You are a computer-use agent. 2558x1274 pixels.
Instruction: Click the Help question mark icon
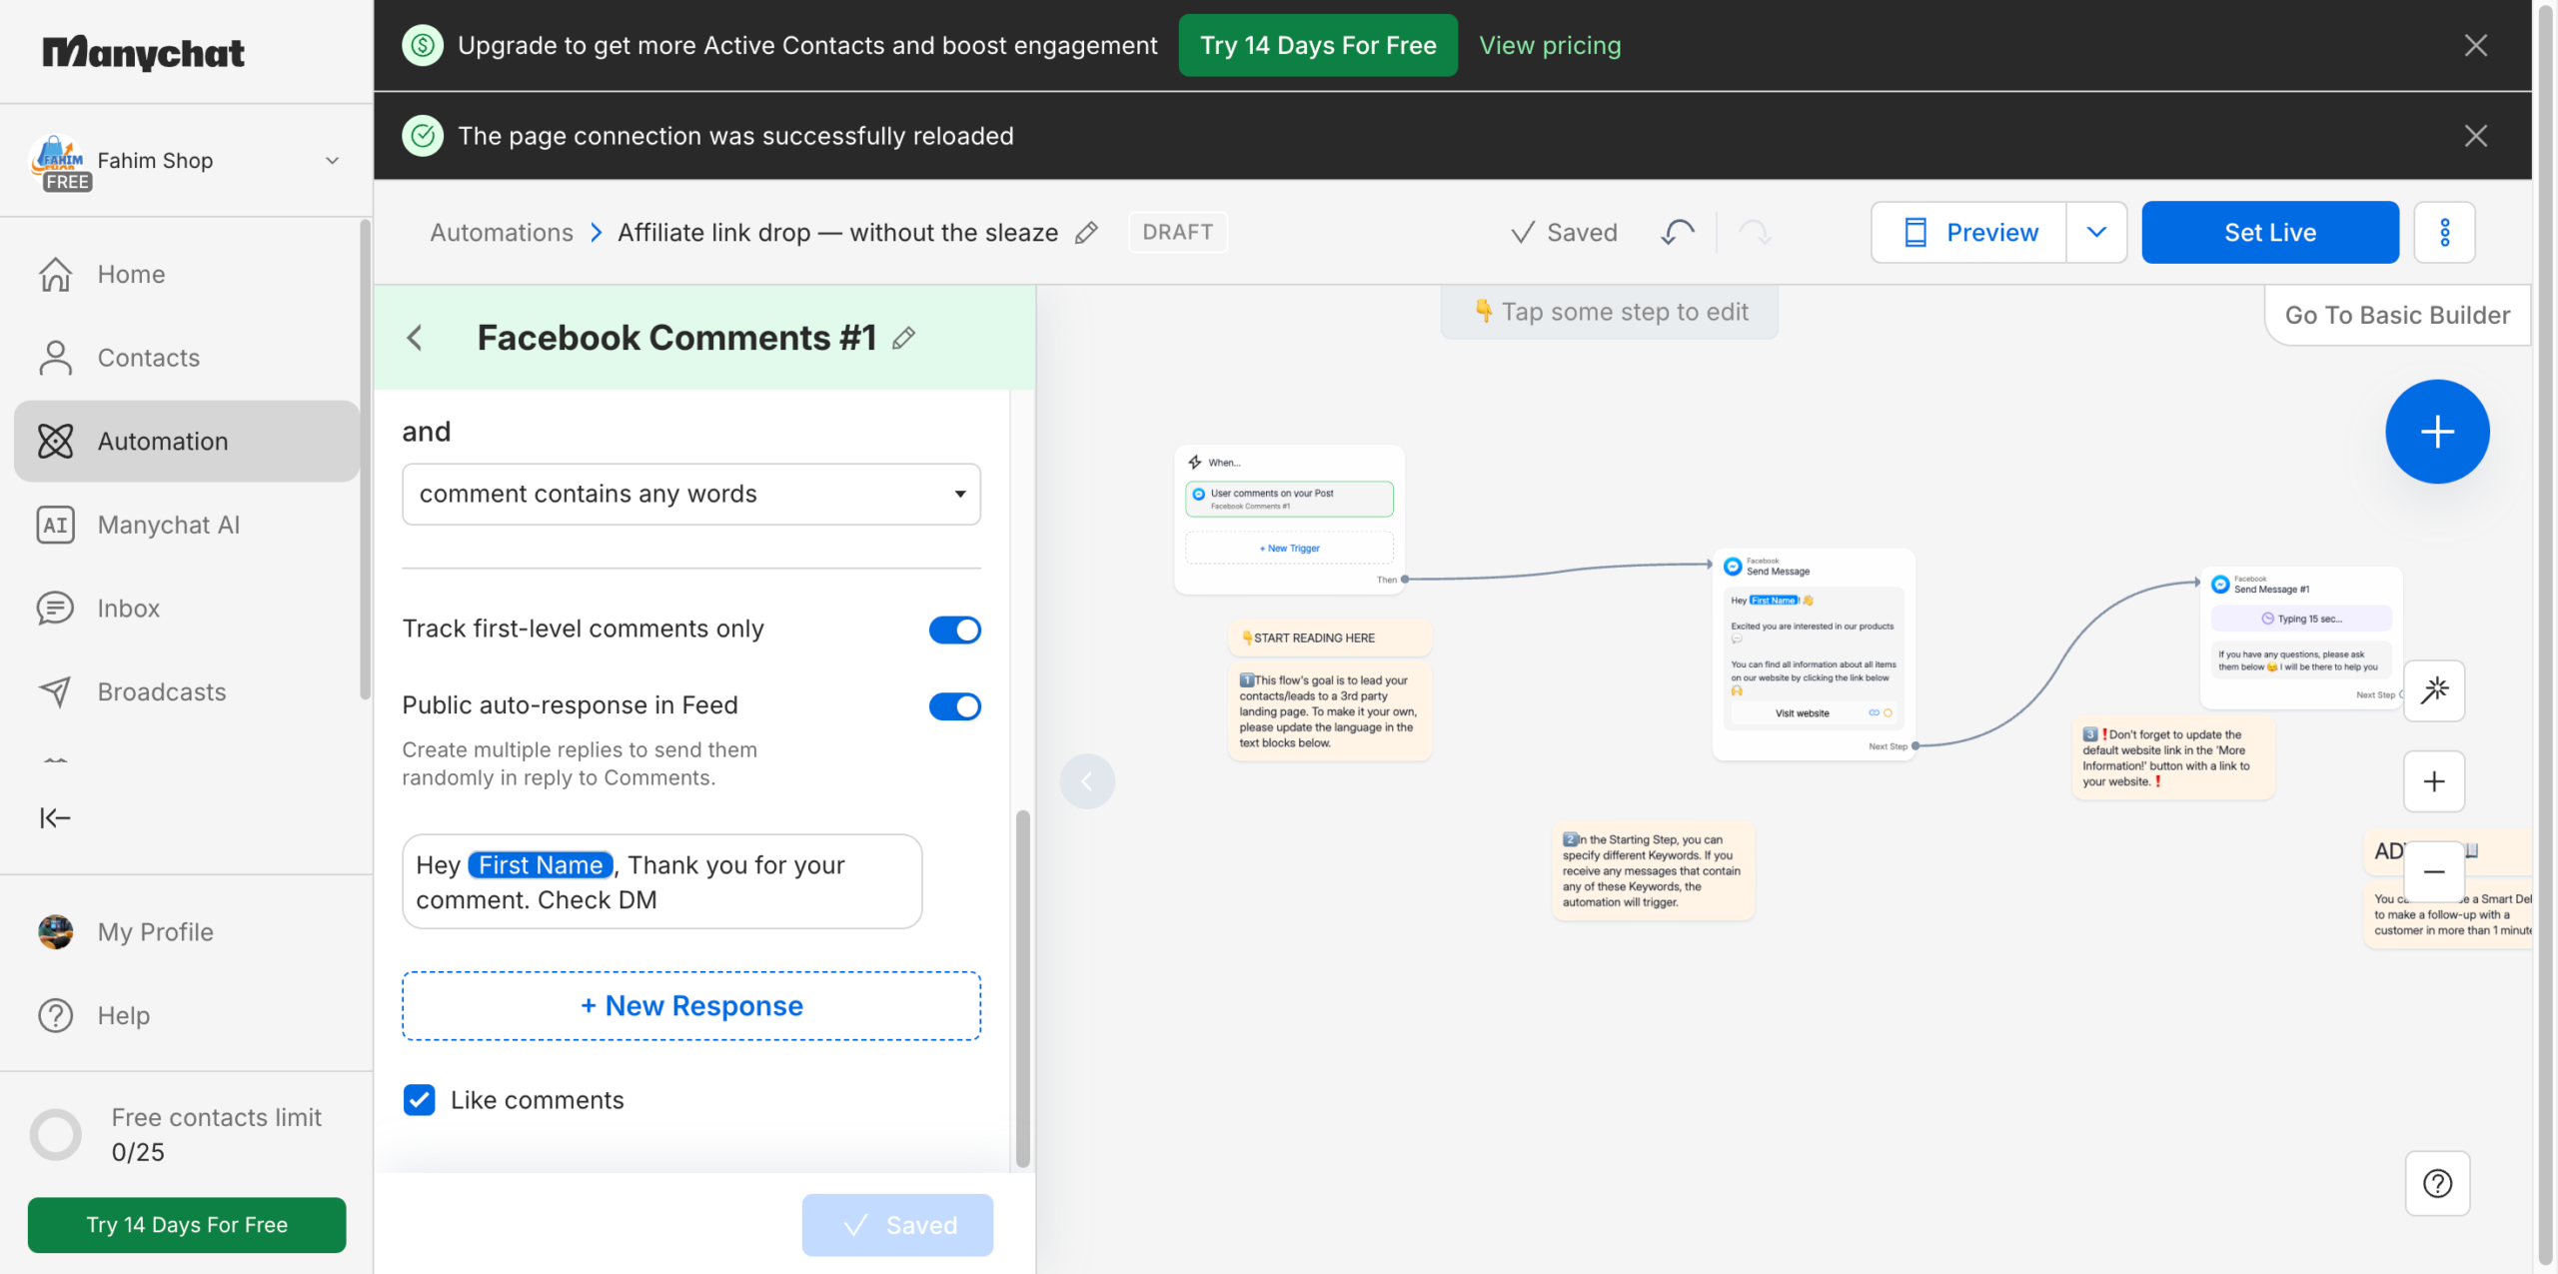(55, 1015)
